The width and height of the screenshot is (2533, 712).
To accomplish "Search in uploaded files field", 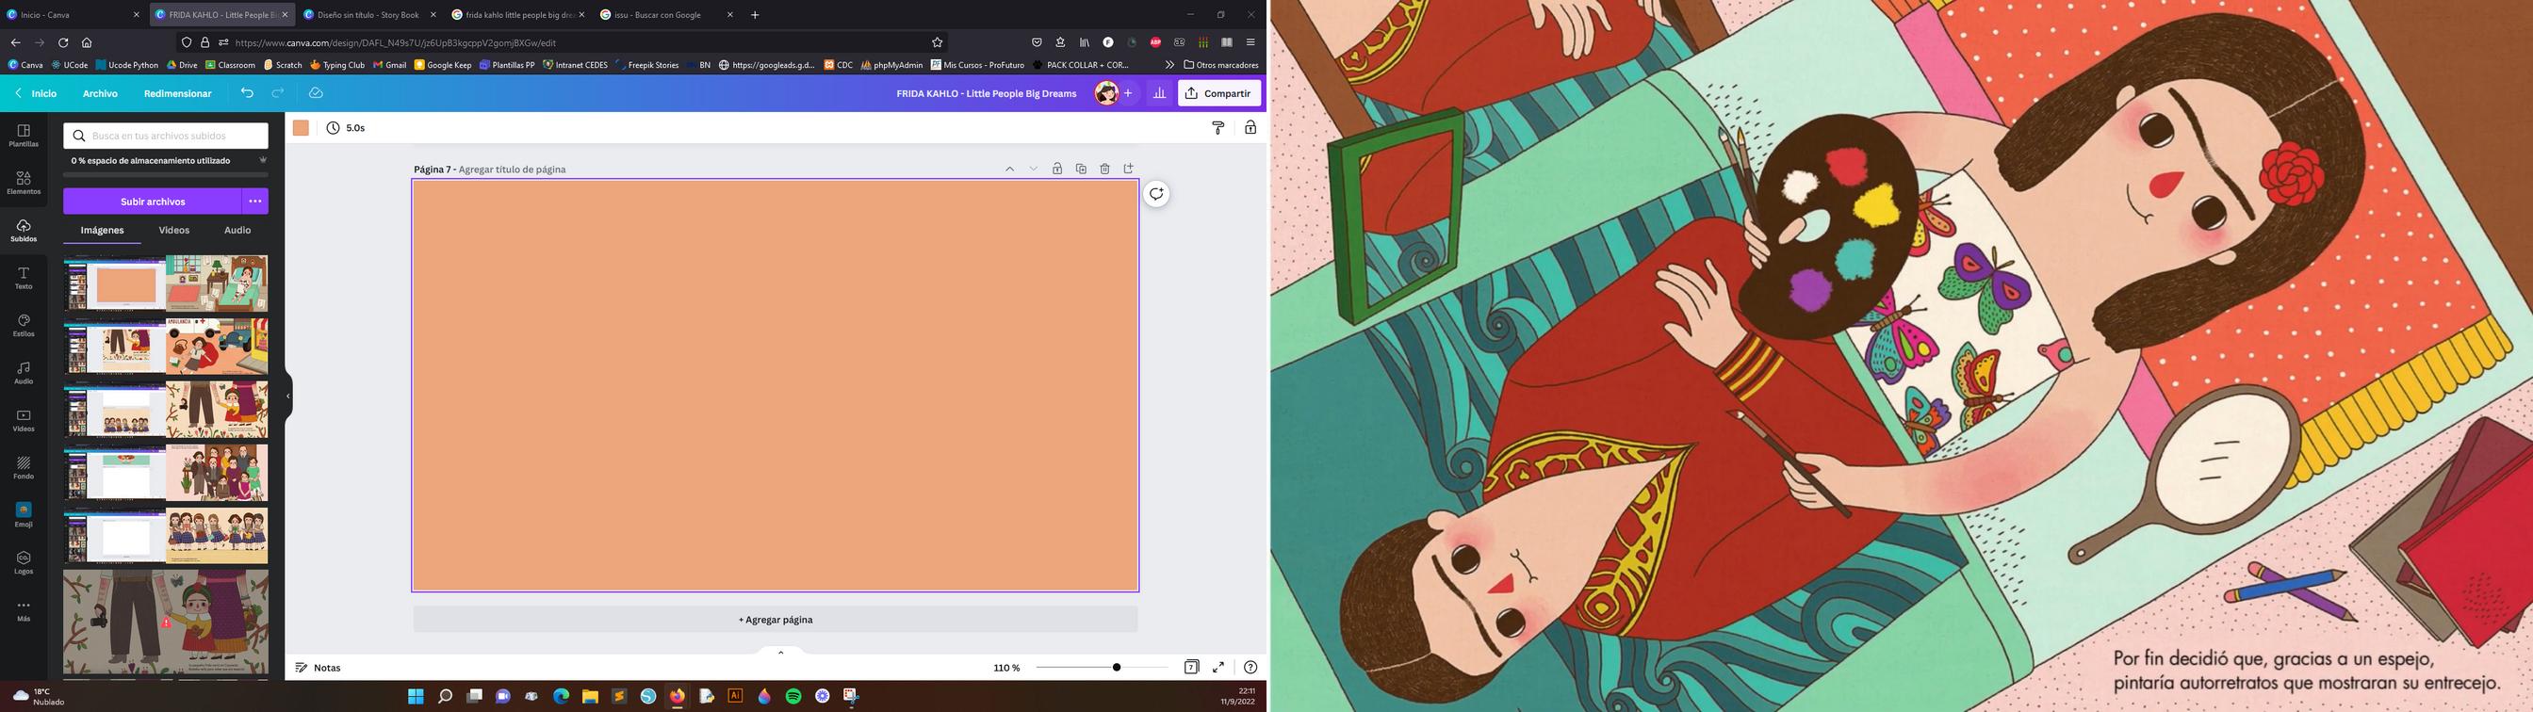I will click(165, 136).
